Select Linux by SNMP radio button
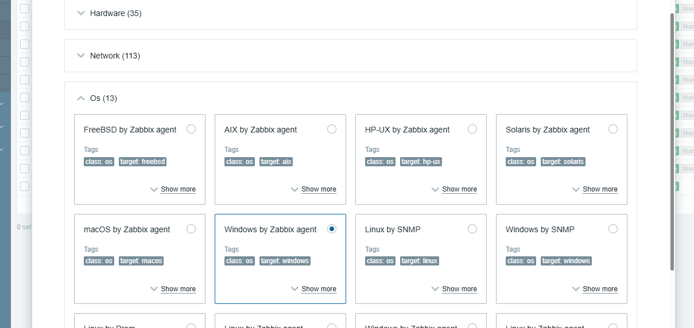 click(x=472, y=229)
